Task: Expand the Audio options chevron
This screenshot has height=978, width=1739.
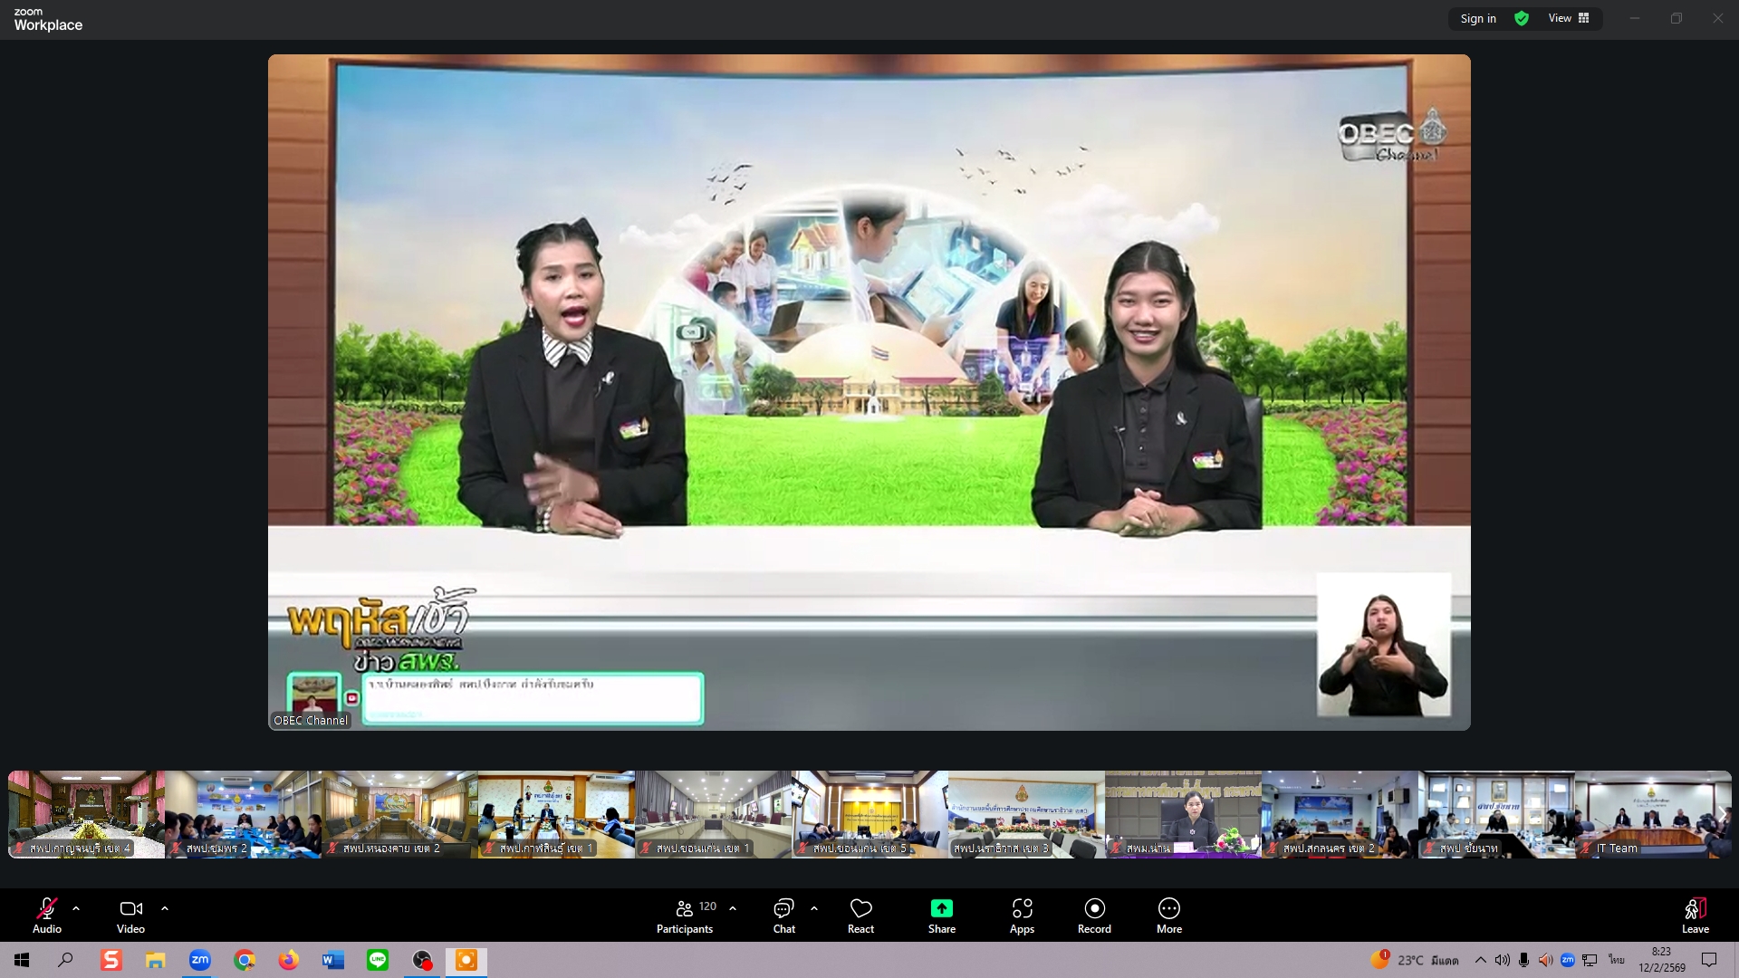Action: [76, 908]
